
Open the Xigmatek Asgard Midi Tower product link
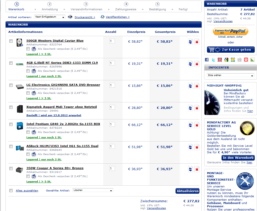point(61,107)
